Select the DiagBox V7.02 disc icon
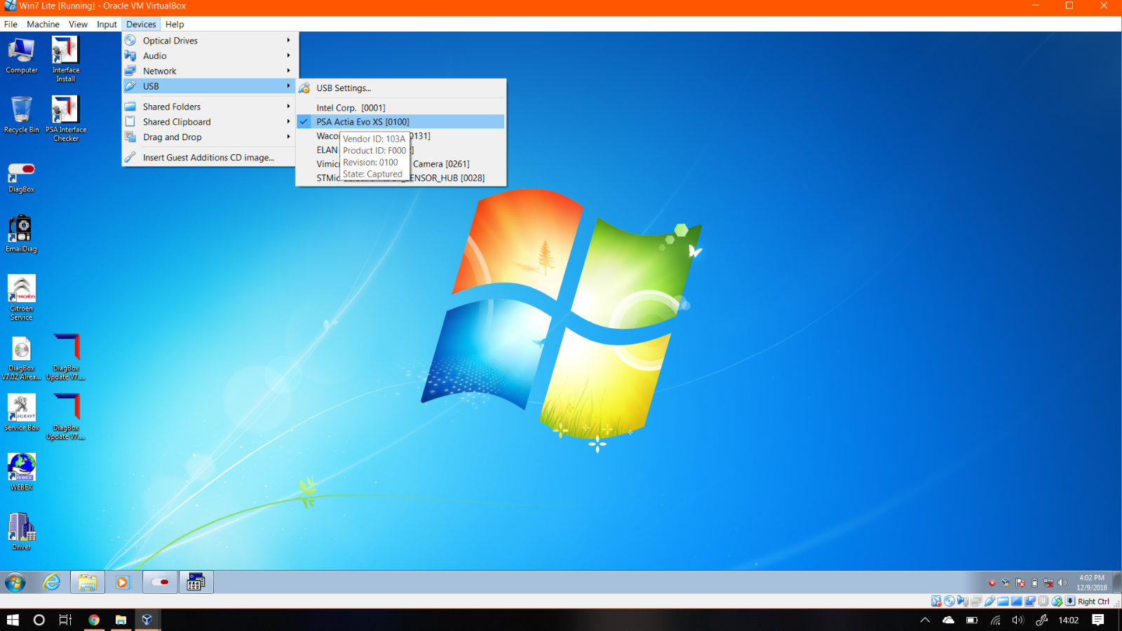 tap(22, 358)
